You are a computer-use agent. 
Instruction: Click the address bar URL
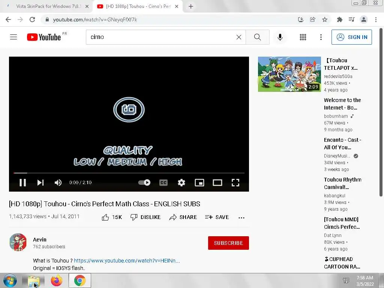(x=95, y=19)
